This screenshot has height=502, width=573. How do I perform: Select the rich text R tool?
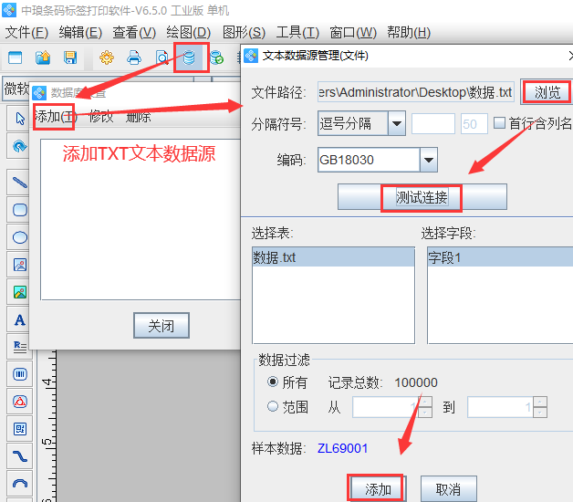tap(20, 347)
